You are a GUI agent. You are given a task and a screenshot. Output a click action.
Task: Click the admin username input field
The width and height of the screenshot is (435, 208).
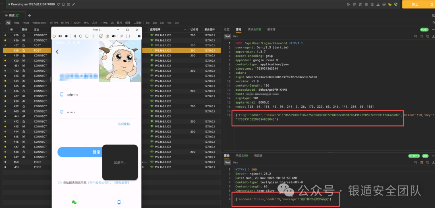tap(97, 95)
